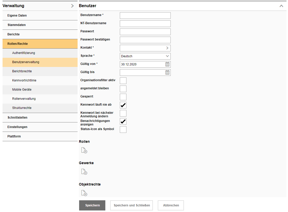Click Speichern und Schließen

(x=132, y=205)
